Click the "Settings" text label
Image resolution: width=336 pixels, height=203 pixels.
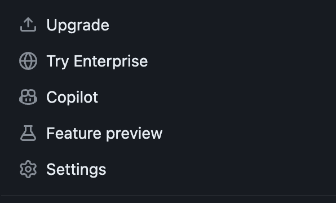click(x=76, y=170)
